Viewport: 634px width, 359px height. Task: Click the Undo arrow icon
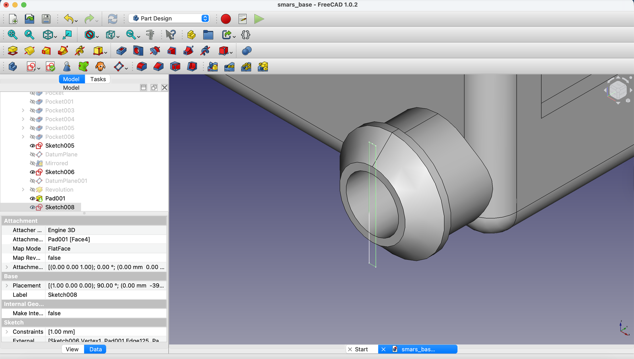click(x=69, y=19)
